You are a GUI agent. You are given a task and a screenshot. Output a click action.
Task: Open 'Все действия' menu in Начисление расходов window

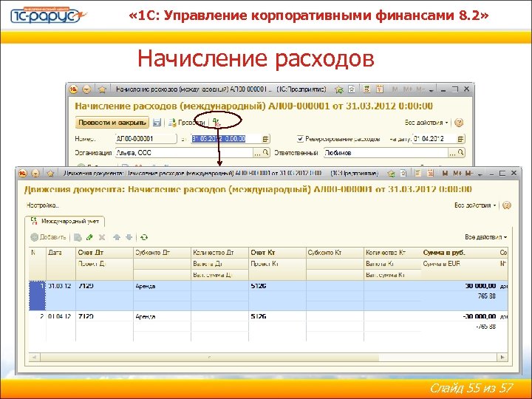(426, 123)
